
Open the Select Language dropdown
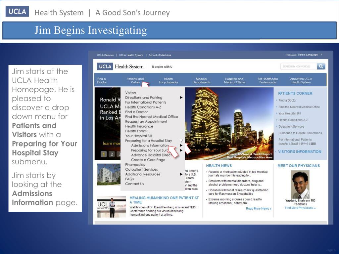tap(310, 55)
